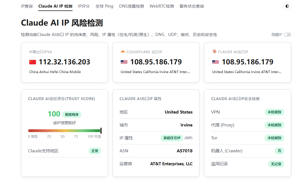
Task: Click the 极度纯净 badge
Action: coord(71,115)
